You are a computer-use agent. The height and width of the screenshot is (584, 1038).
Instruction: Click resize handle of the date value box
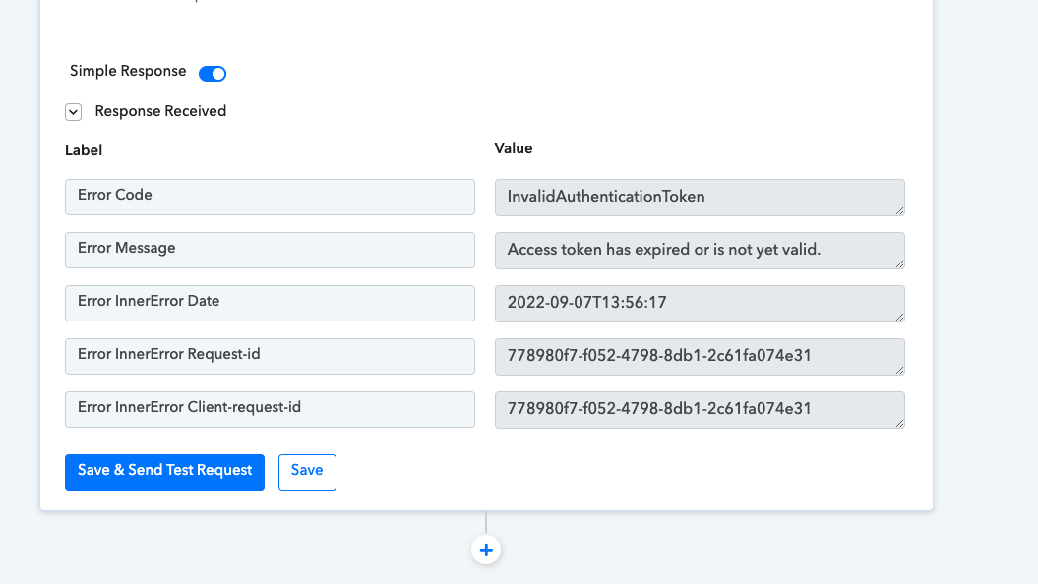[899, 317]
